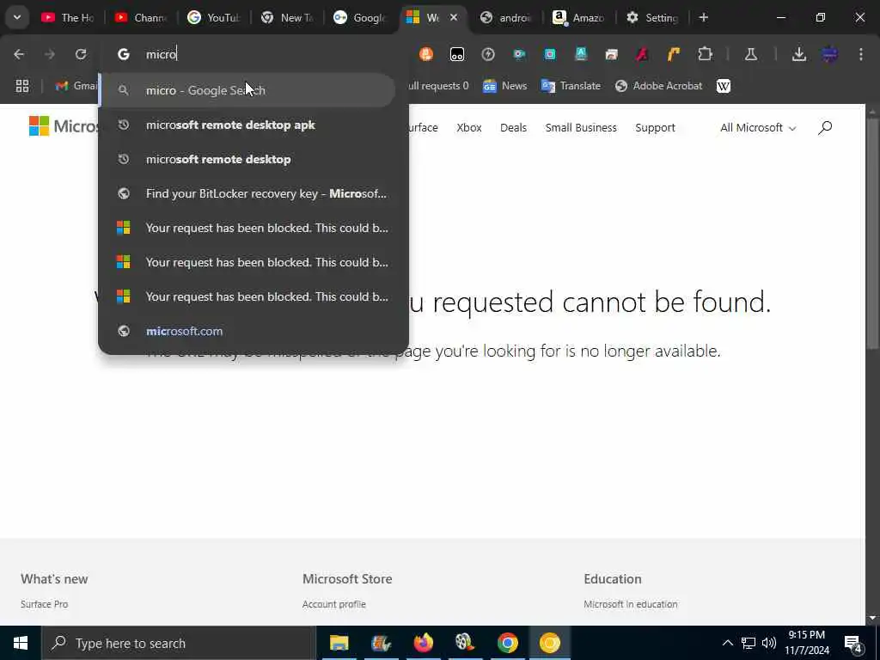Open the Chrome profile avatar
880x660 pixels.
[829, 54]
